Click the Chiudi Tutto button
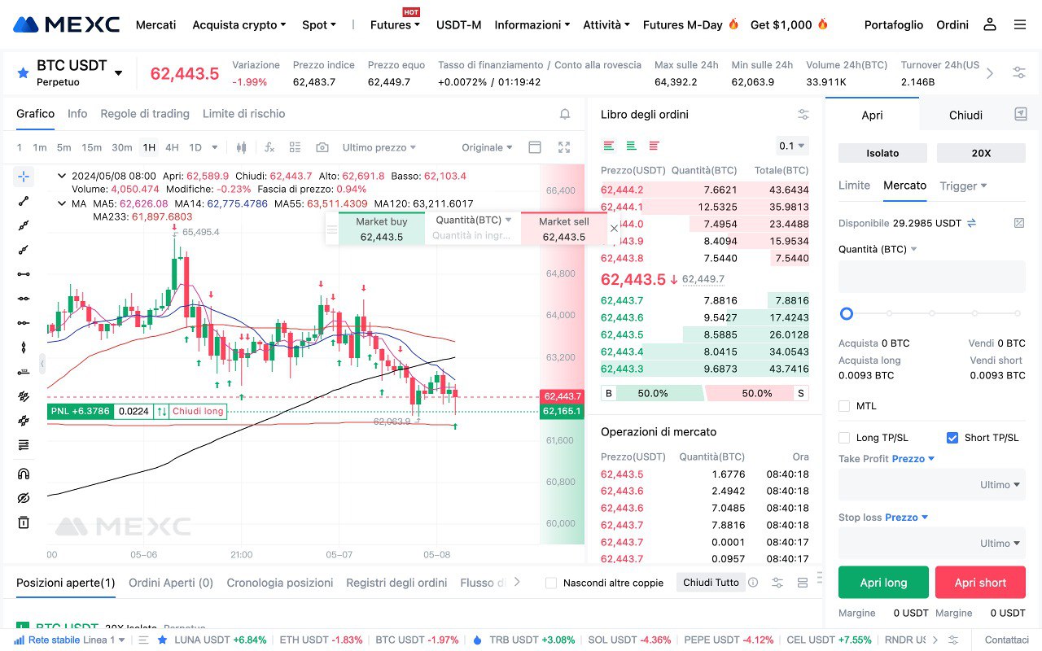This screenshot has width=1042, height=651. click(711, 583)
